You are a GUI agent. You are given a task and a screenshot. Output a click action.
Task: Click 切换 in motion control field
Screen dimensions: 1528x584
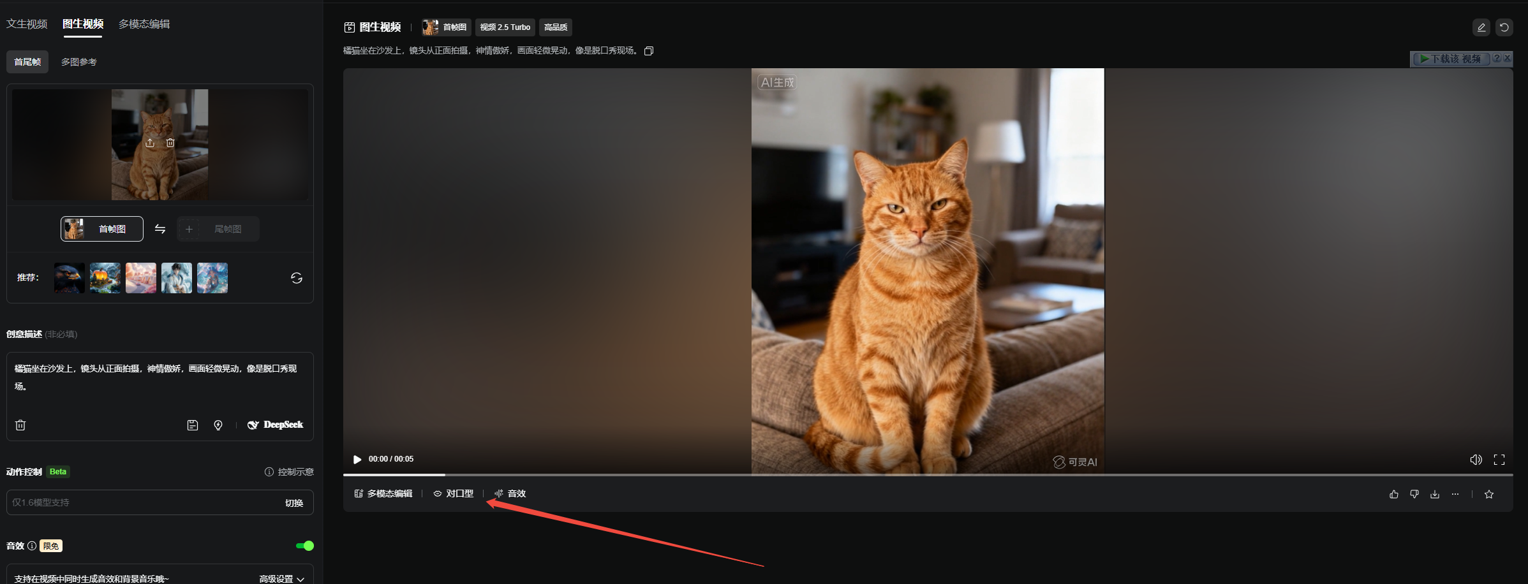point(293,503)
